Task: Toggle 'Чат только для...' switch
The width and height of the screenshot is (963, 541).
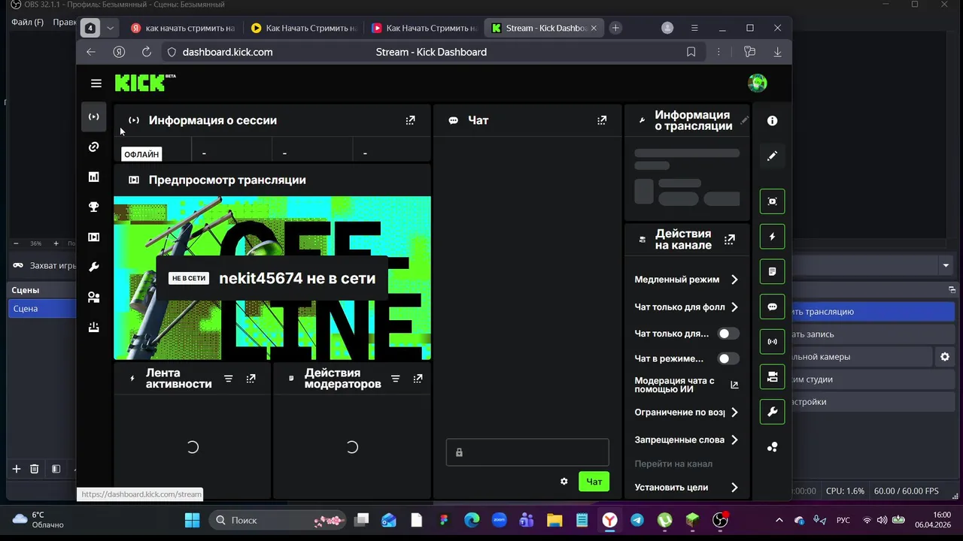Action: pyautogui.click(x=728, y=334)
